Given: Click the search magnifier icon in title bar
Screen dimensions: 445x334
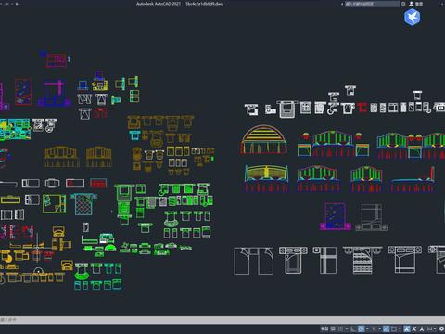Looking at the screenshot, I should (403, 4).
